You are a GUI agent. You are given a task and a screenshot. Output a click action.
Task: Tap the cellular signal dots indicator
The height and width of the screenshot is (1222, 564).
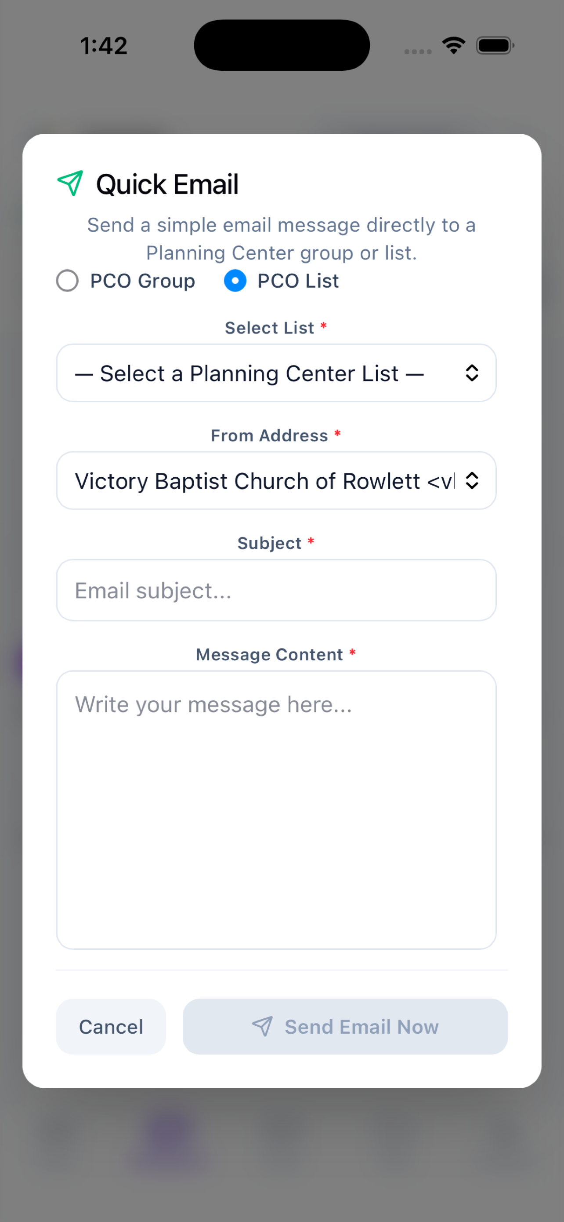(x=418, y=51)
